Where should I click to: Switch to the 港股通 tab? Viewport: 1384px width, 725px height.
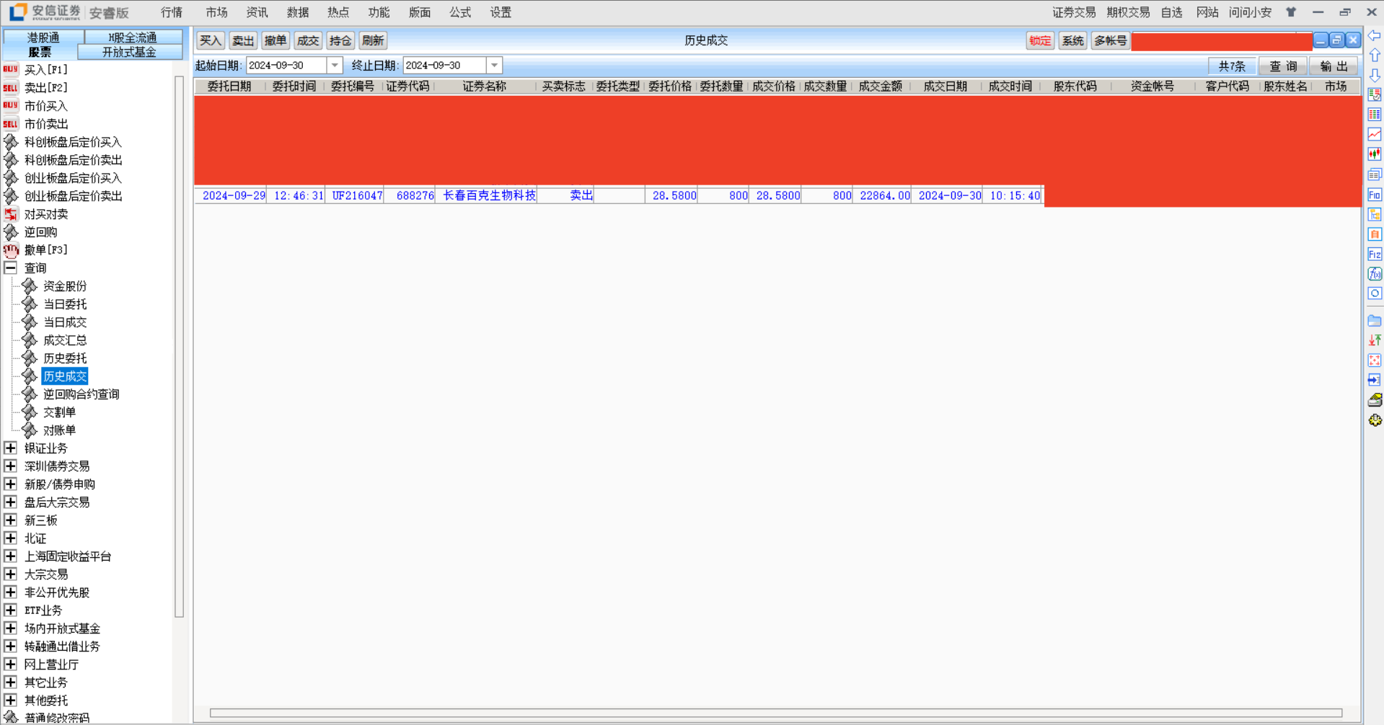coord(43,37)
